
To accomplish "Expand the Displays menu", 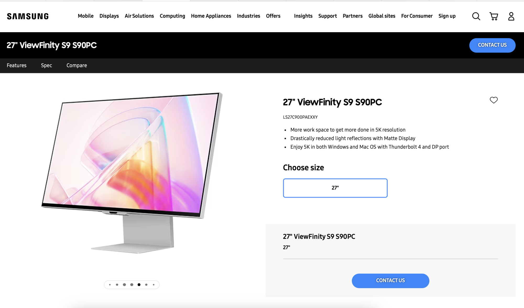I will 109,16.
